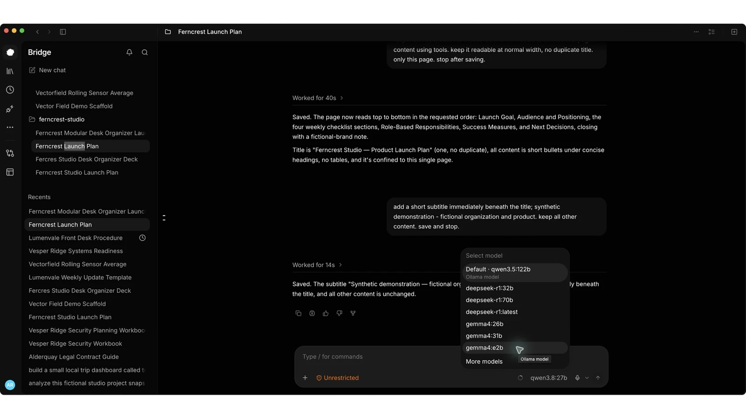The width and height of the screenshot is (746, 419).
Task: Open the history clock icon in left rail
Action: (10, 90)
